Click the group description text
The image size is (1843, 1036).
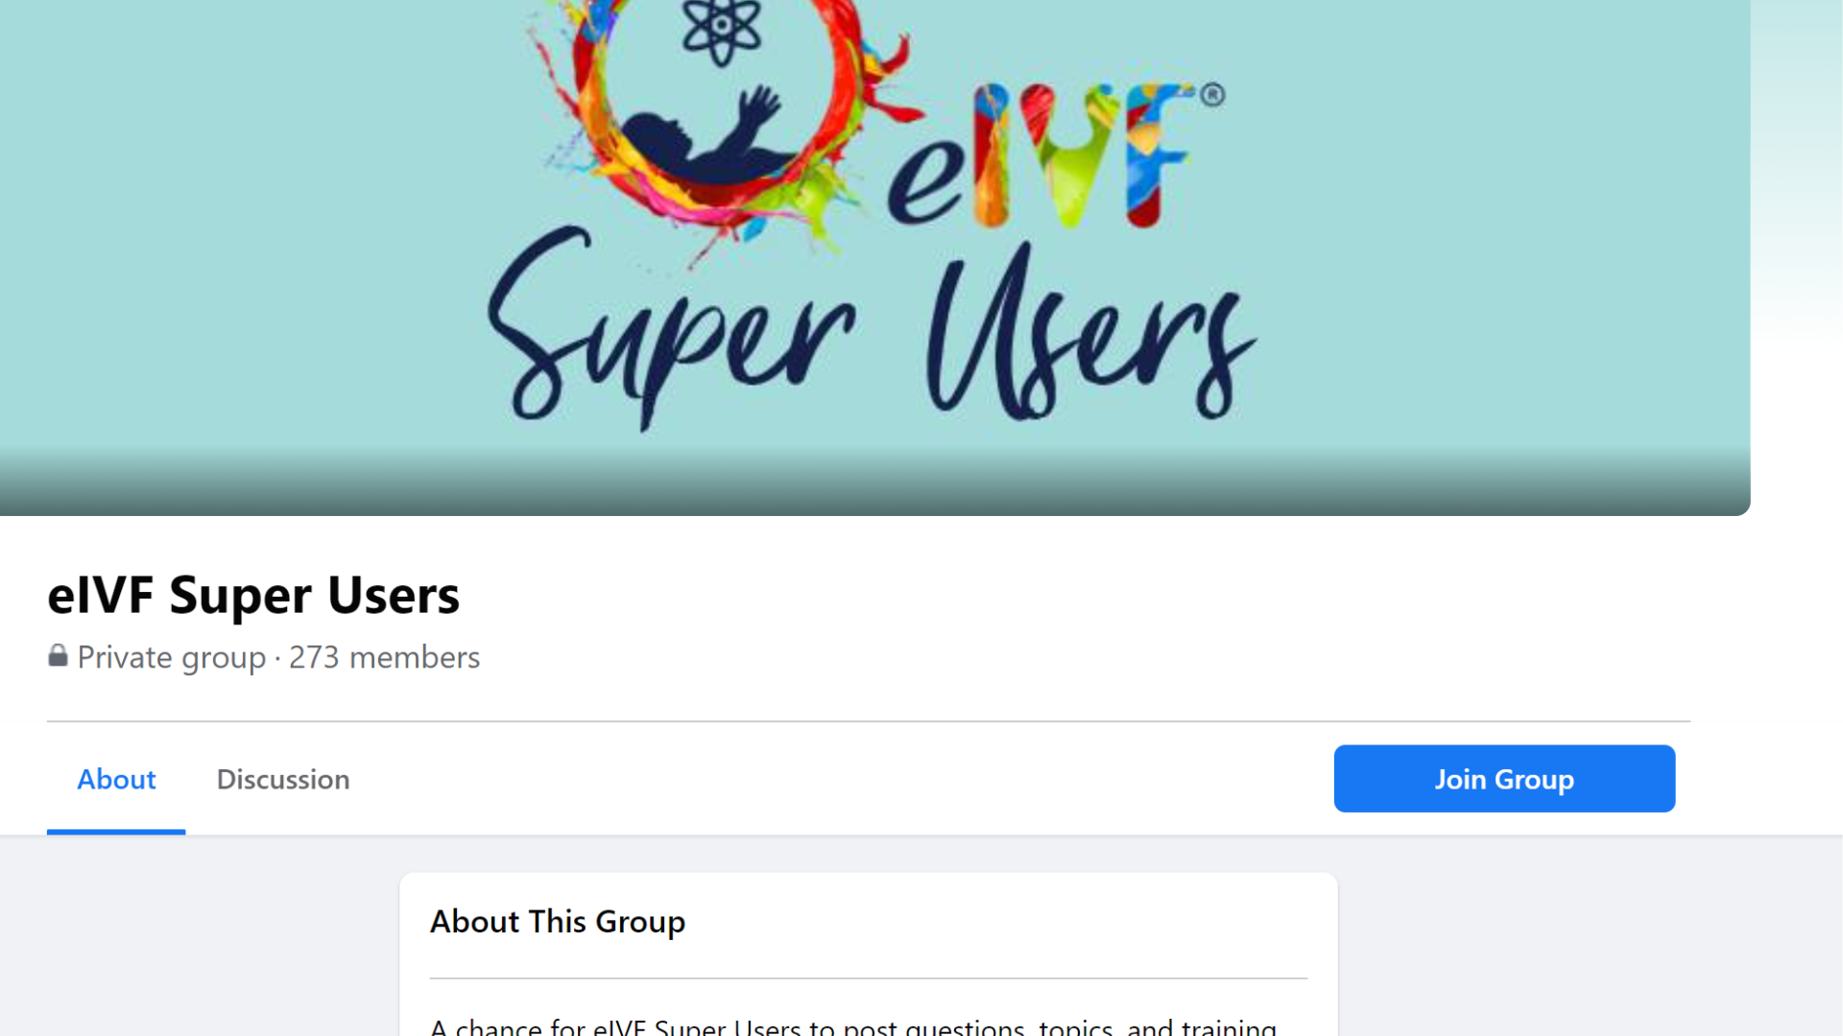(x=853, y=1026)
